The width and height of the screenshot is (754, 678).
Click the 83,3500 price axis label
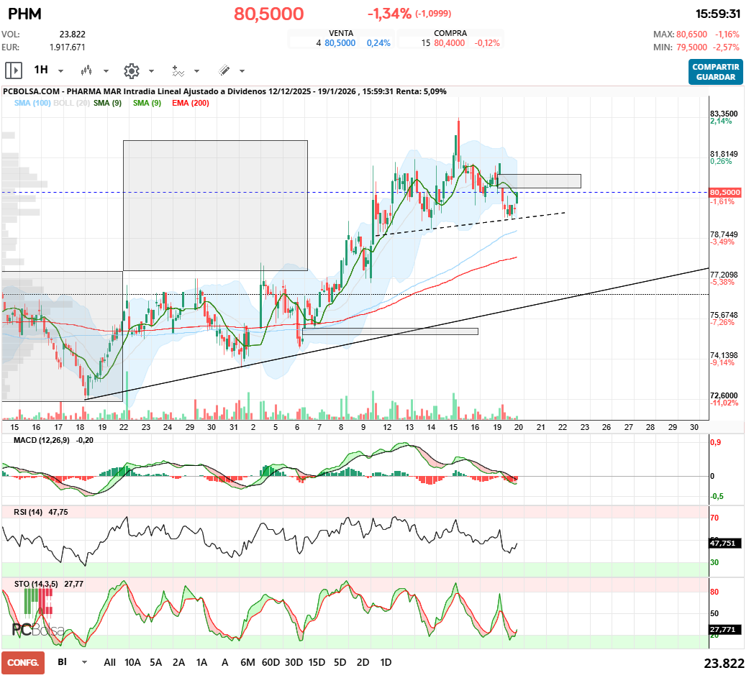tap(724, 114)
